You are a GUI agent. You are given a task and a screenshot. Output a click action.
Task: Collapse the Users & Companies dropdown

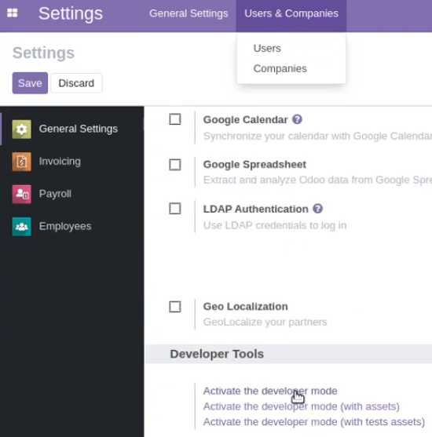pyautogui.click(x=291, y=13)
